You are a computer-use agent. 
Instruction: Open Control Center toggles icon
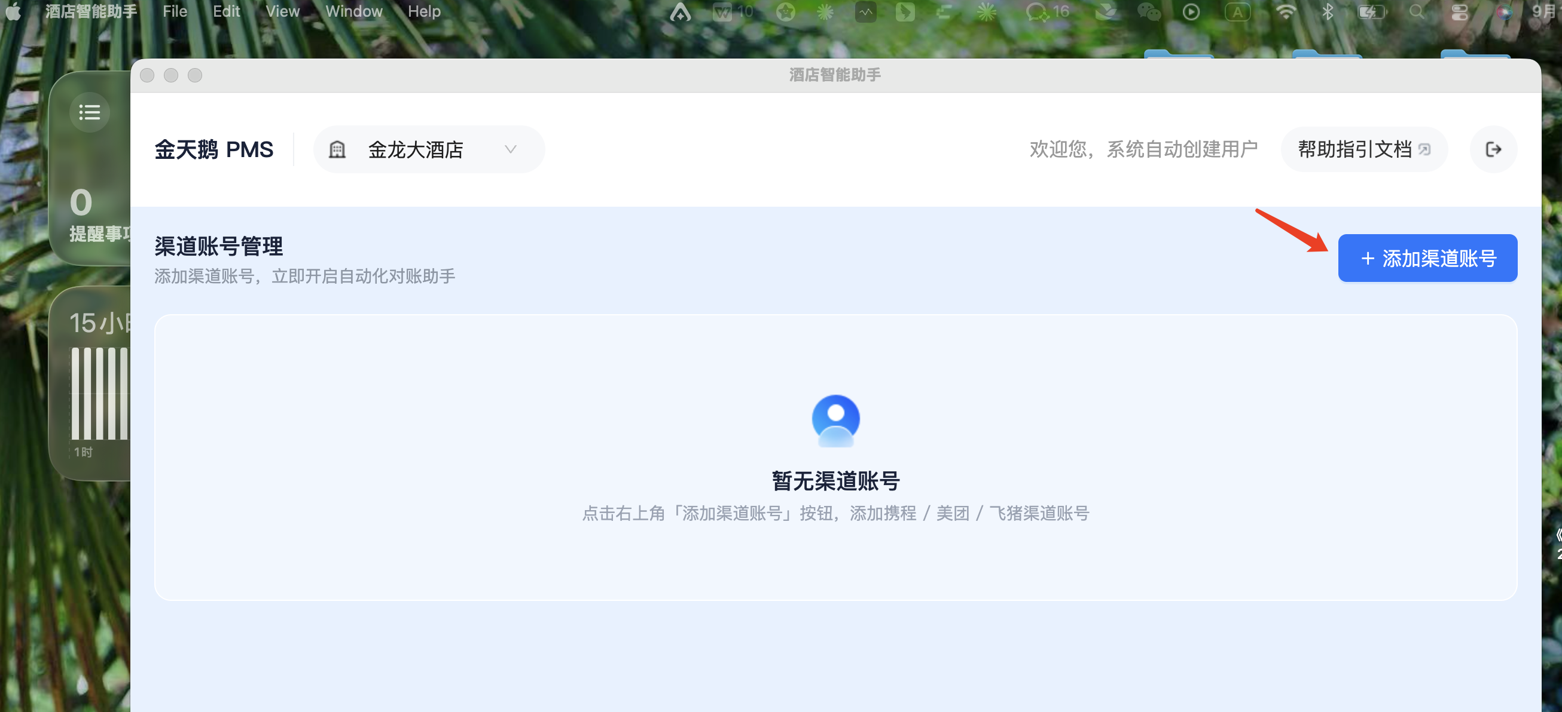1460,11
